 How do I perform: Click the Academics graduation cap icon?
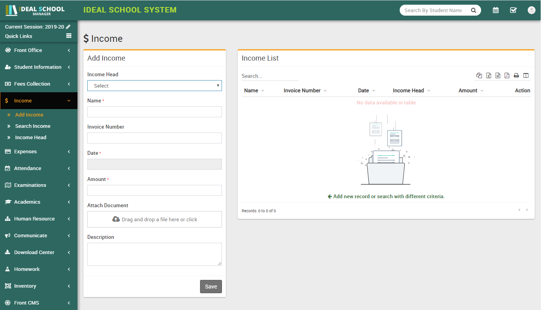click(8, 202)
